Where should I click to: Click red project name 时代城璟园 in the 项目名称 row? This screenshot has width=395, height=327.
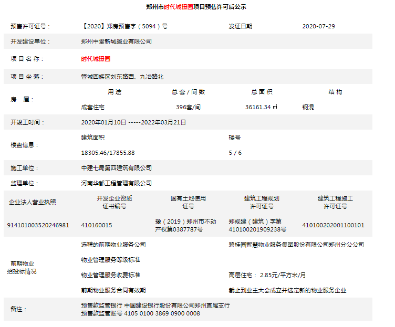pyautogui.click(x=96, y=59)
